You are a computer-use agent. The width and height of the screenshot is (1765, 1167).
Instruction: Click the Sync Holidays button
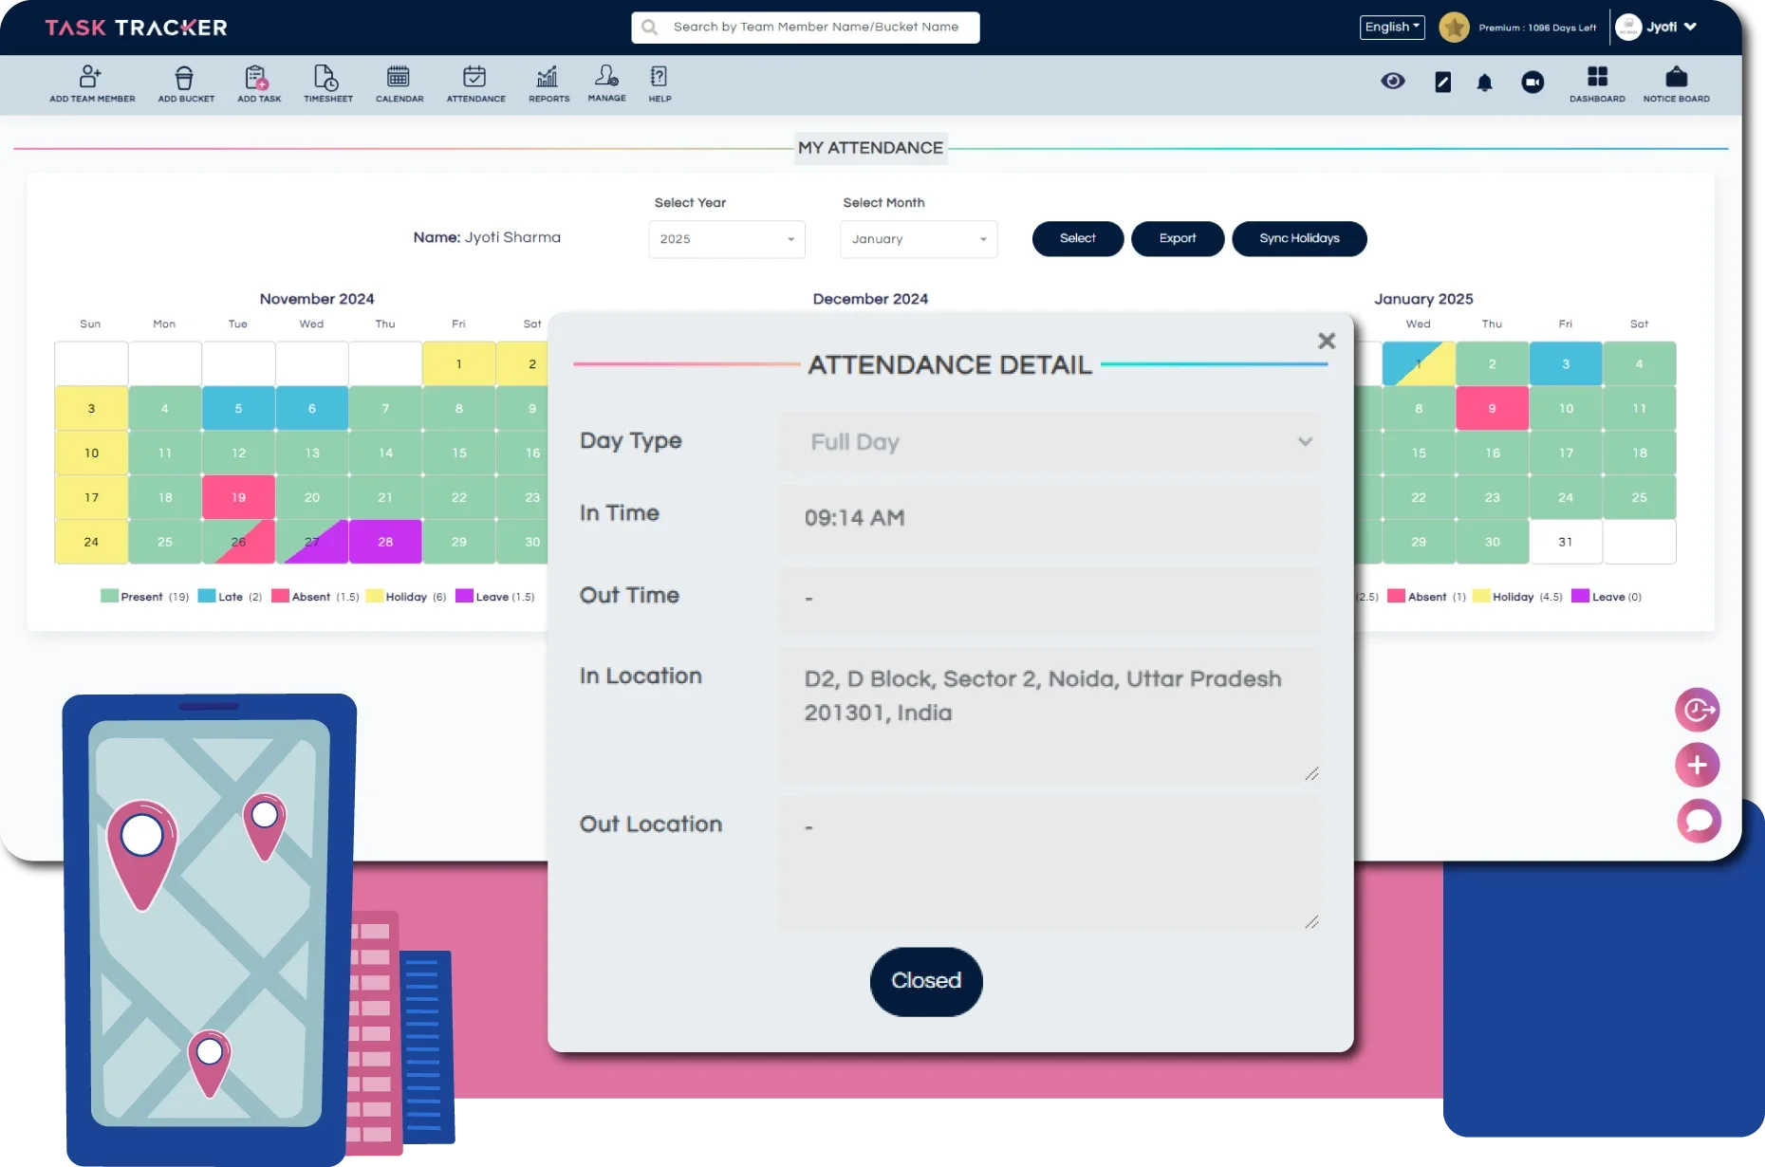(x=1298, y=239)
